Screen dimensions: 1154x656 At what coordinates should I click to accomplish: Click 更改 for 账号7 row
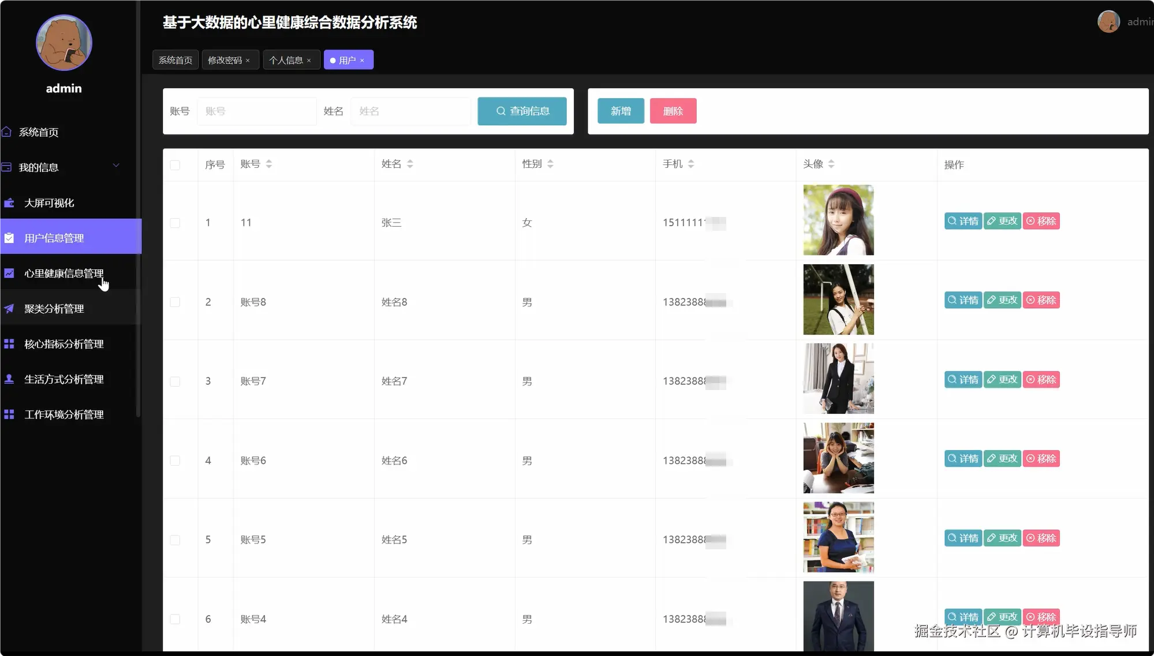point(1002,380)
